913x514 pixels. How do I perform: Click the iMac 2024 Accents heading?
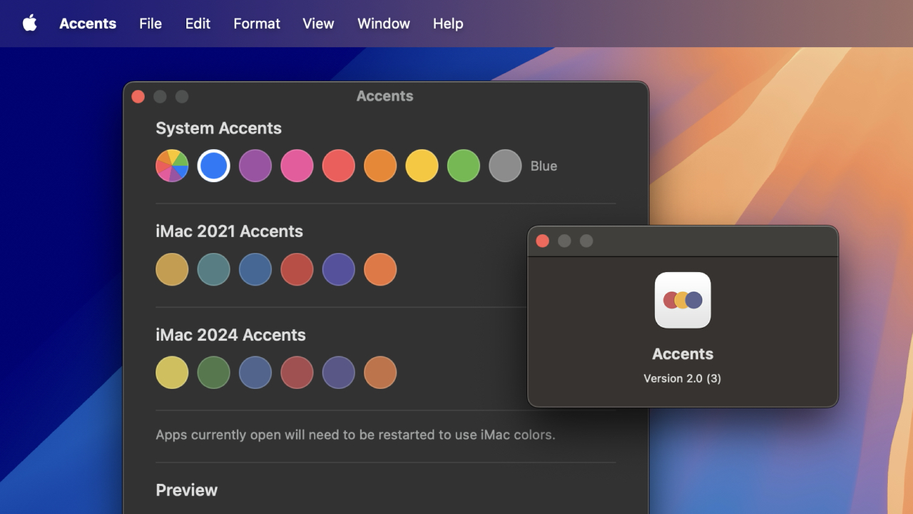230,335
